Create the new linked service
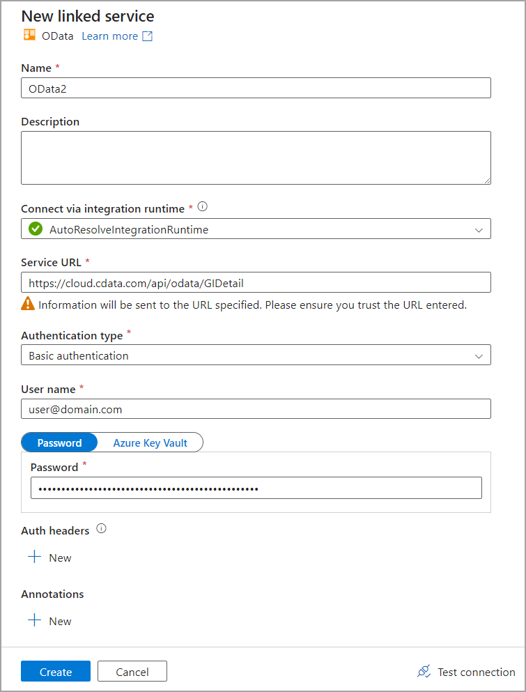 (x=55, y=671)
